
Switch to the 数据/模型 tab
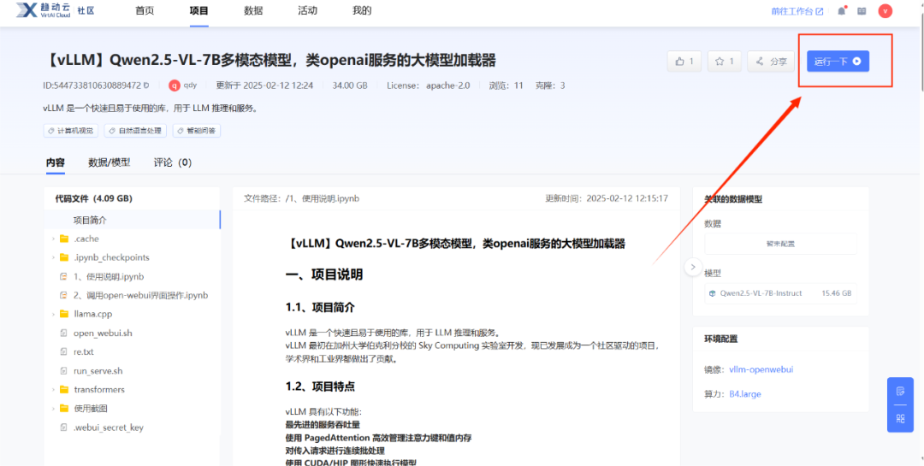coord(109,162)
